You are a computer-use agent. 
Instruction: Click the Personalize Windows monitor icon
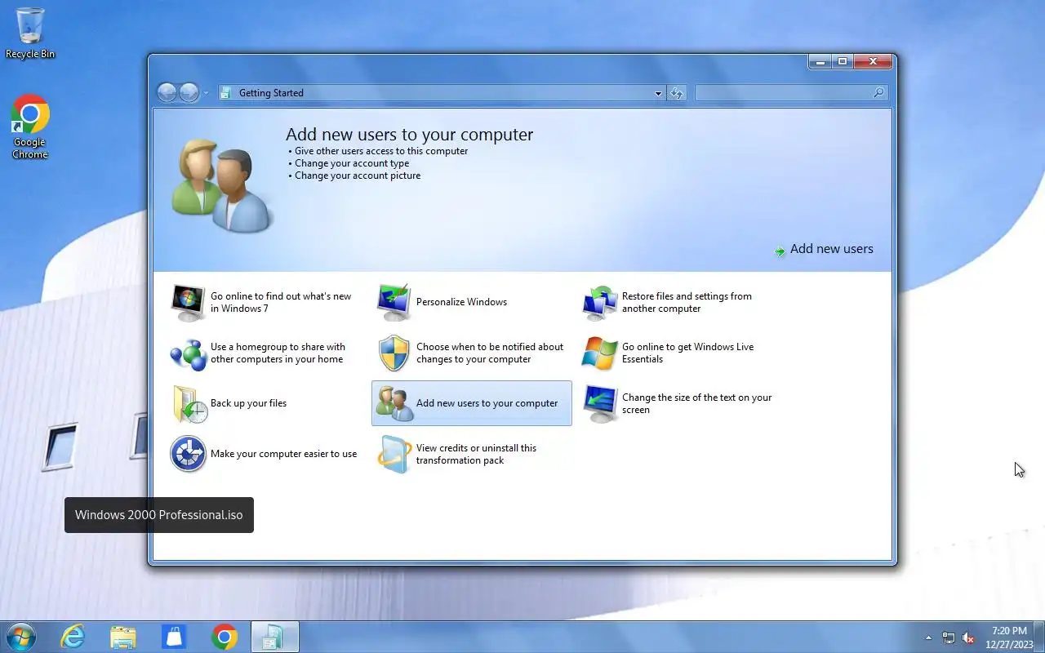(x=394, y=303)
